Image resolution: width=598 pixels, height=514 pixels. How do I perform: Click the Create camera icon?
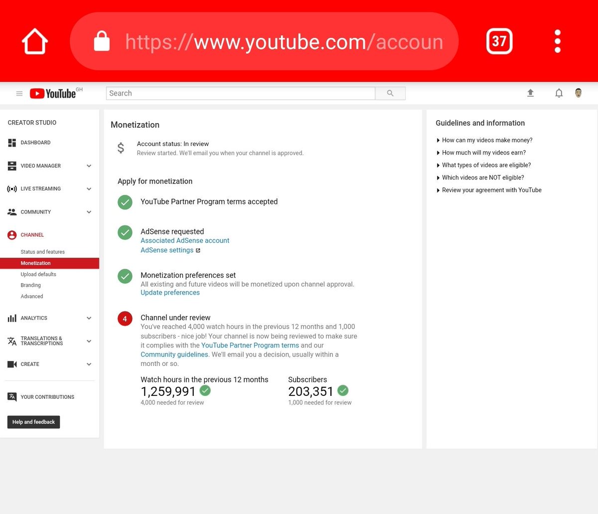coord(12,364)
